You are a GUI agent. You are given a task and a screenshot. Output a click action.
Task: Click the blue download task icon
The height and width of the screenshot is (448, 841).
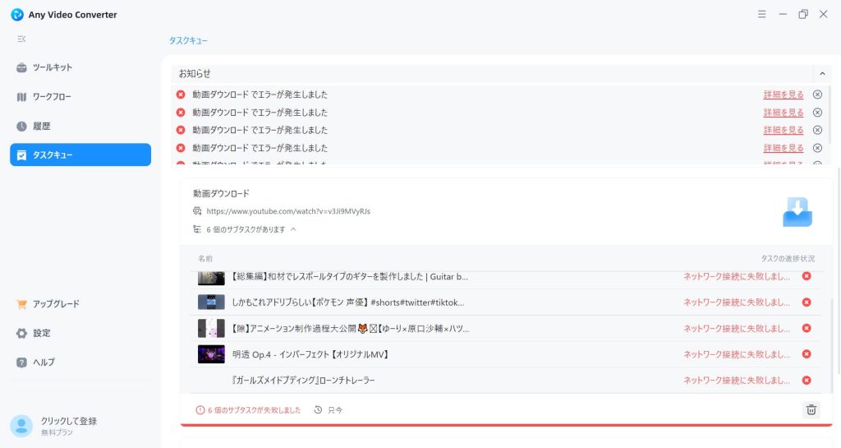pos(797,212)
